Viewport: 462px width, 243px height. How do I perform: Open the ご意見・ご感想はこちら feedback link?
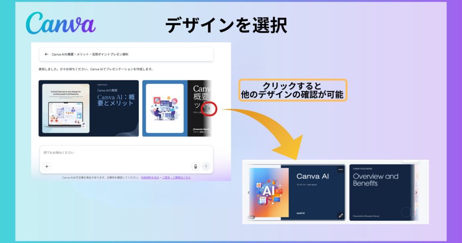(x=176, y=178)
